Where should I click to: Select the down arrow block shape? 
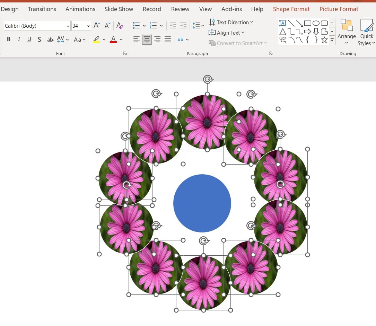(x=316, y=32)
